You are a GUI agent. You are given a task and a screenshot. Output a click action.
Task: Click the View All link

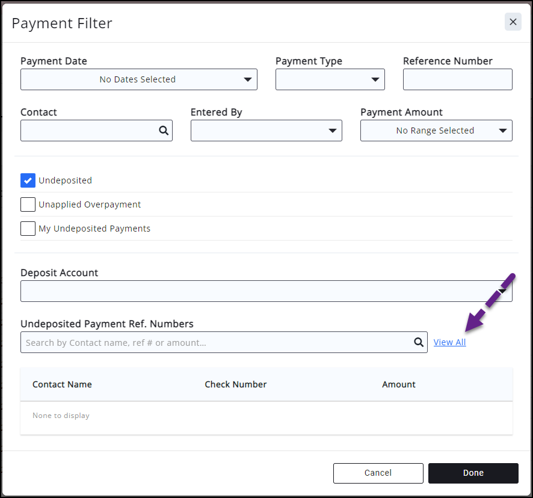(449, 342)
